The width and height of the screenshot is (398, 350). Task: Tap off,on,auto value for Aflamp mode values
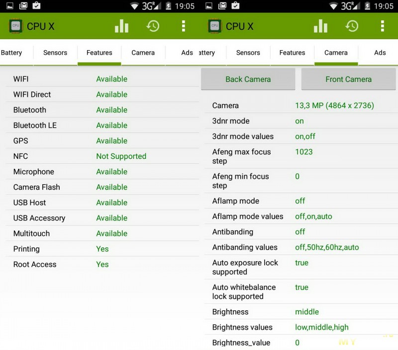[313, 216]
